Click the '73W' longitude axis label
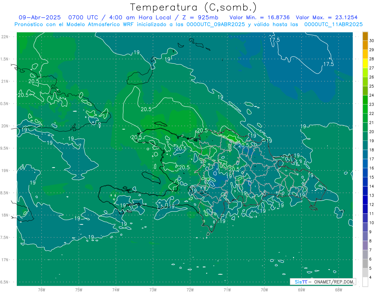The height and width of the screenshot is (294, 380). [x=153, y=290]
